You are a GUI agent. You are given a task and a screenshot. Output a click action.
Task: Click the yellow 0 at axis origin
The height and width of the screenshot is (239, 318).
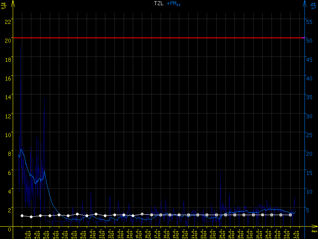(x=10, y=229)
